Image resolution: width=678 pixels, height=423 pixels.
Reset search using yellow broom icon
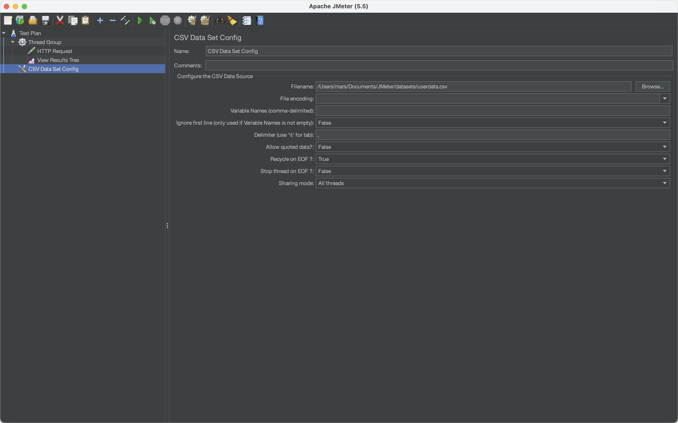tap(232, 21)
